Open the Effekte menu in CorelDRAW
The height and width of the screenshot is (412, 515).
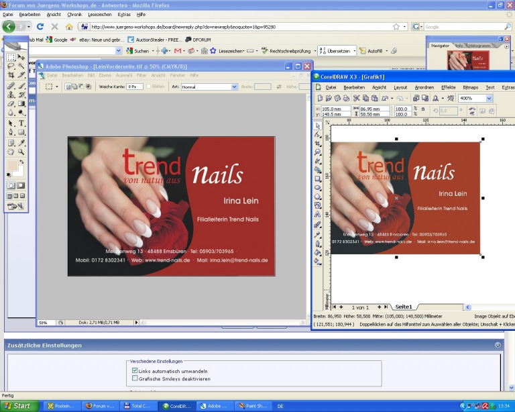click(449, 87)
